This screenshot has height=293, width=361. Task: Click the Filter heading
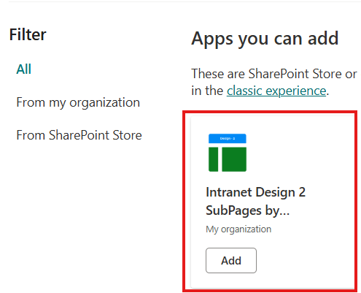pos(28,34)
